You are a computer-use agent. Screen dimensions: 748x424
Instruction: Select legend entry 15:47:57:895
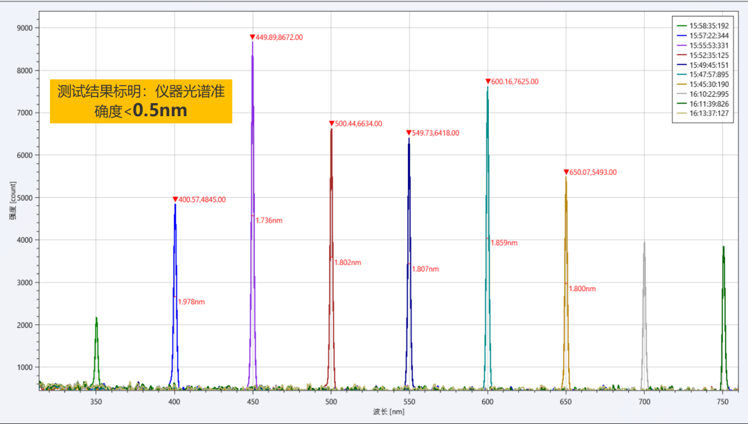703,75
